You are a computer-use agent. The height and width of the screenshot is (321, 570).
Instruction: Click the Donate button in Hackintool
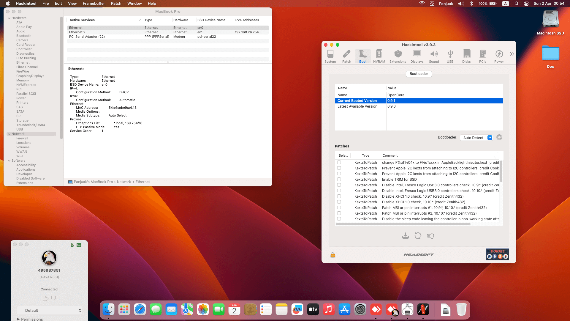click(497, 254)
